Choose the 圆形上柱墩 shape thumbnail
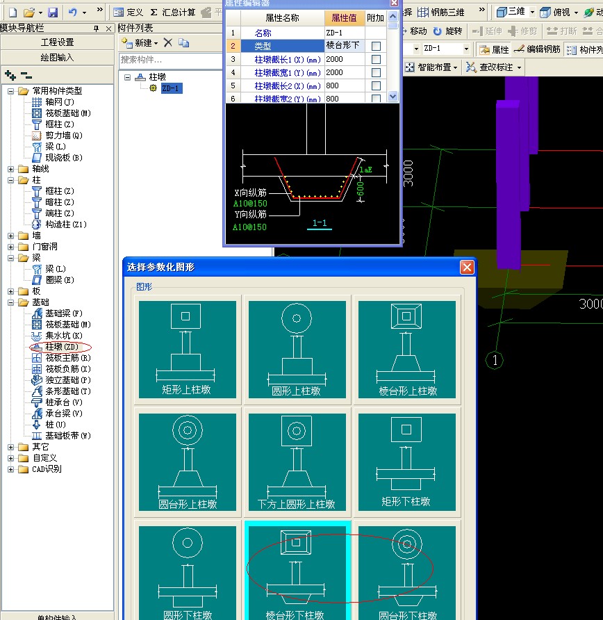Viewport: 603px width, 620px height. [297, 350]
